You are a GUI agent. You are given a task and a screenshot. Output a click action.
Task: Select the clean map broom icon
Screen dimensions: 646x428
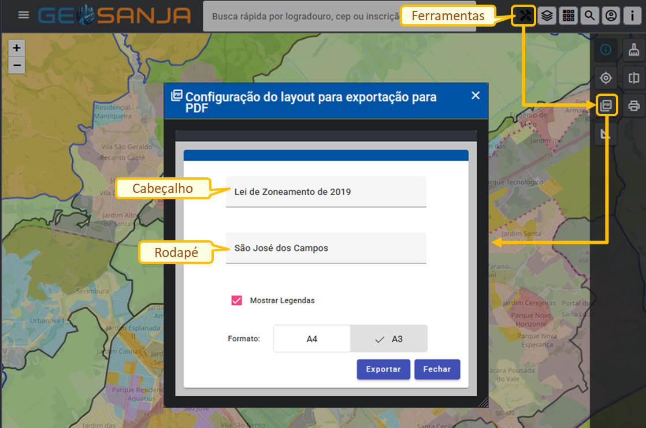634,50
